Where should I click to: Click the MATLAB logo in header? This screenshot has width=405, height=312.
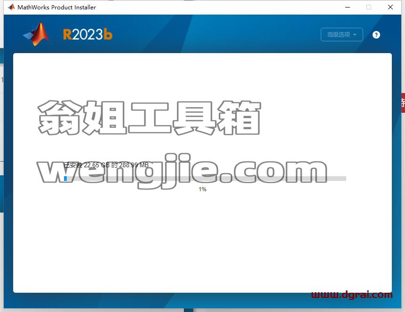click(36, 34)
